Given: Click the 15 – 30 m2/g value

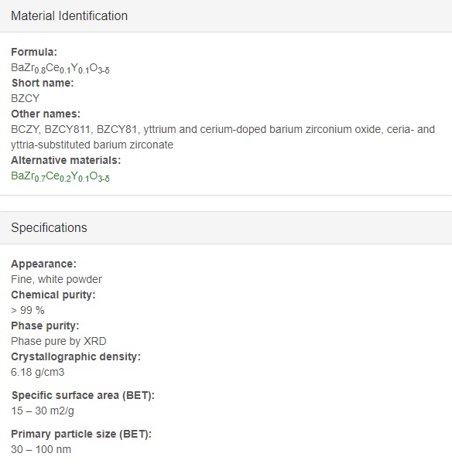Looking at the screenshot, I should [x=43, y=411].
